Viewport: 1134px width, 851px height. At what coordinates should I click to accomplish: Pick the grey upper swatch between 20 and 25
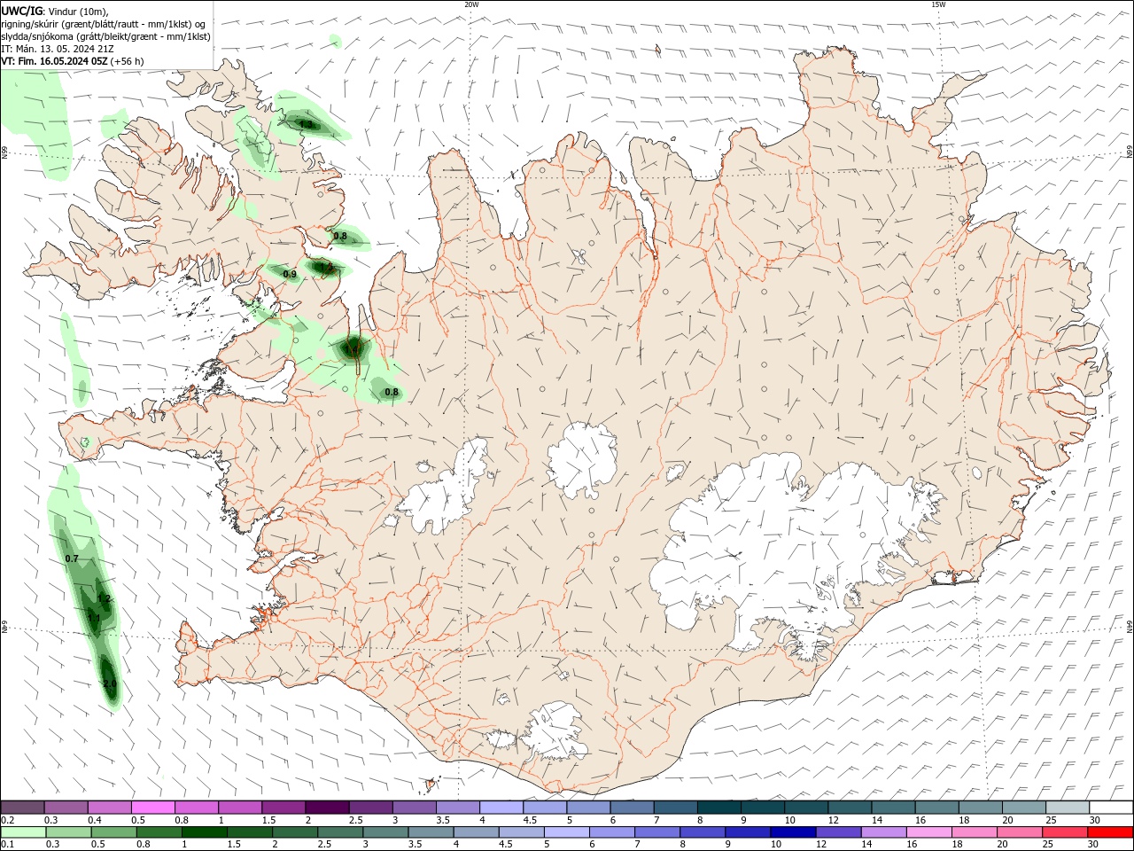point(1023,808)
